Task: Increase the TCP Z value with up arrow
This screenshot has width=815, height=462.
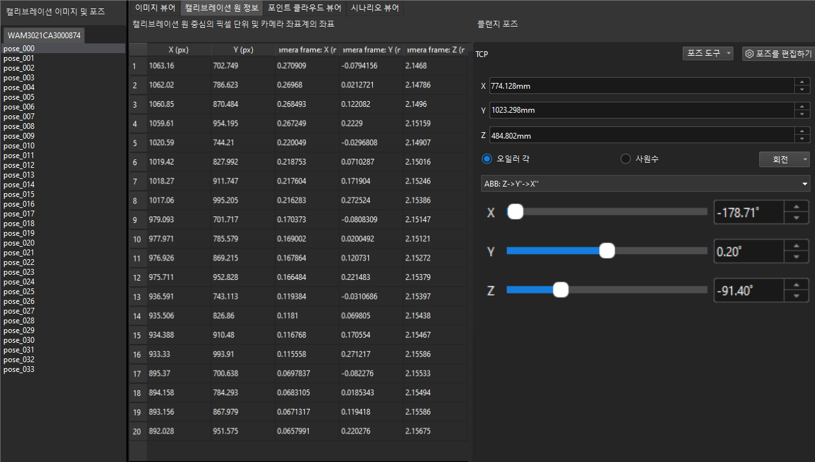Action: [803, 131]
